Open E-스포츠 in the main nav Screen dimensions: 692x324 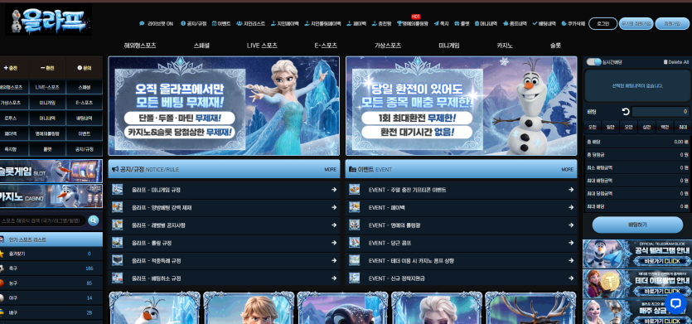pos(326,46)
